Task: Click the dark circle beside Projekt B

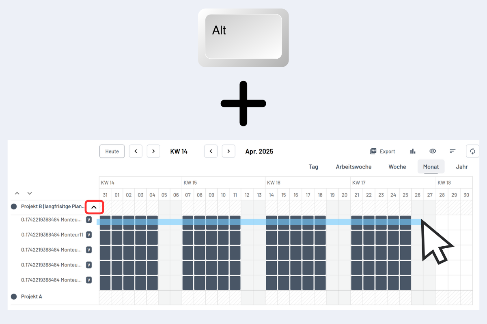Action: (14, 207)
